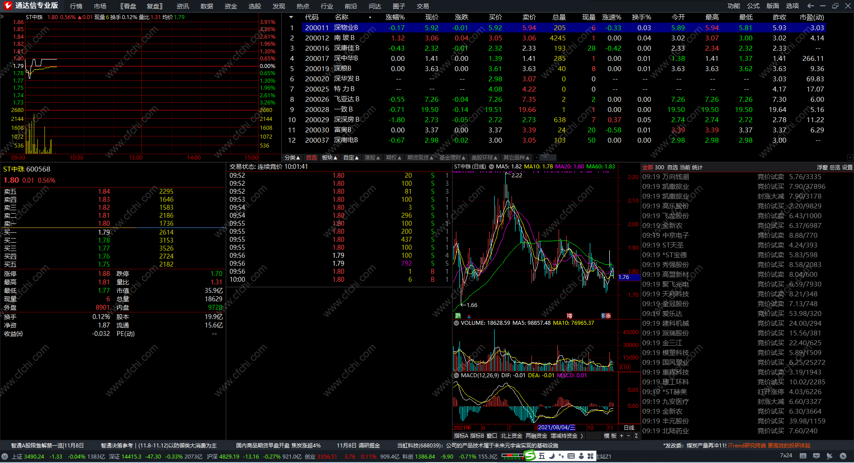
Task: Click tab bar left scroll arrow
Action: (536, 158)
